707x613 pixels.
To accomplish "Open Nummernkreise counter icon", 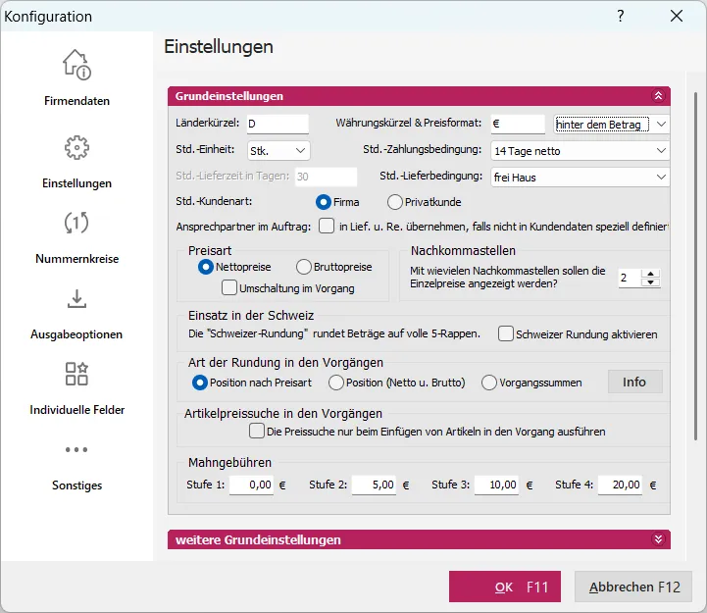I will pyautogui.click(x=76, y=224).
